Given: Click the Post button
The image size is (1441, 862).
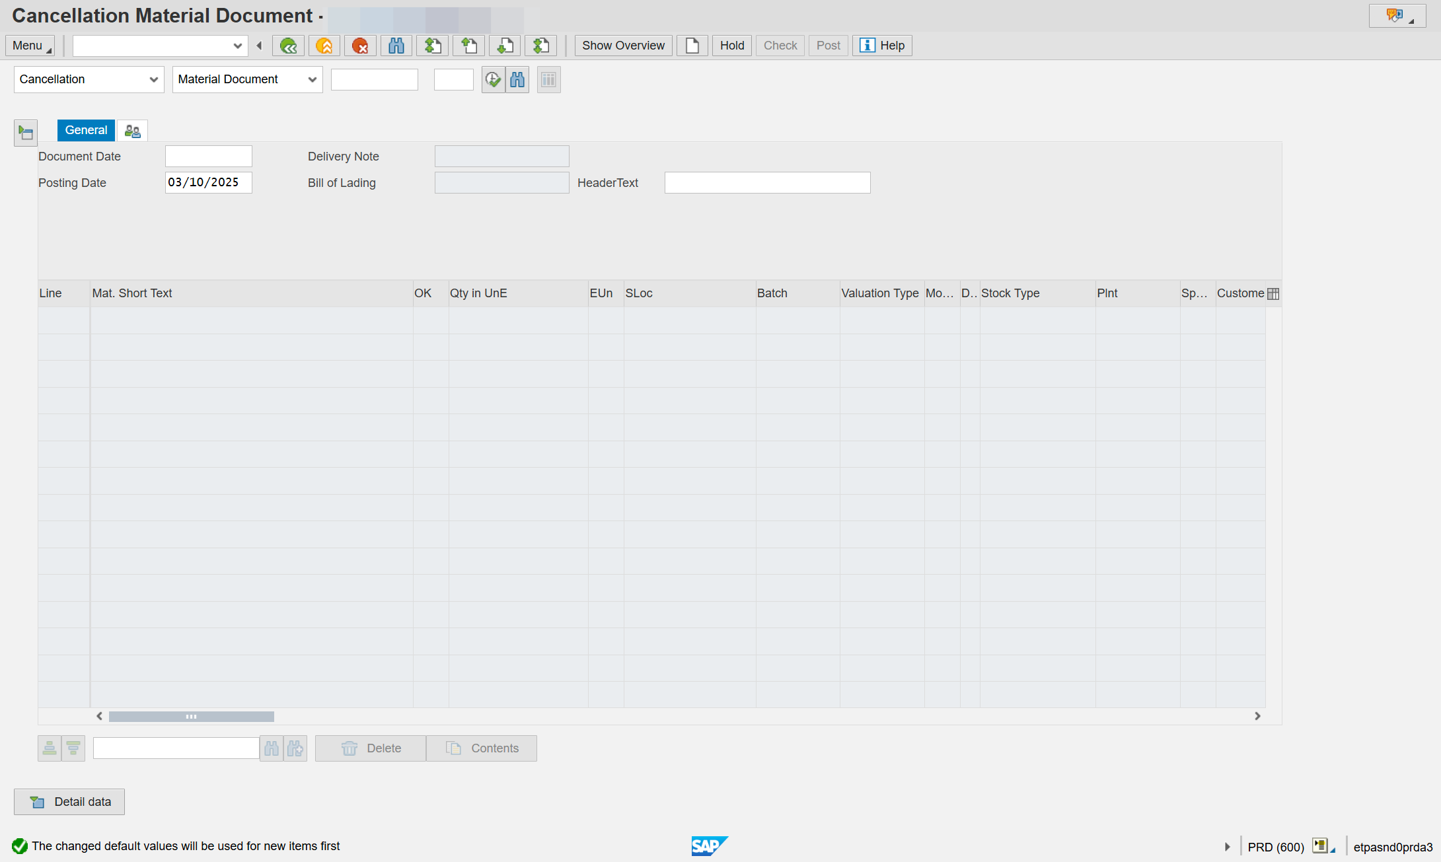Looking at the screenshot, I should coord(829,46).
